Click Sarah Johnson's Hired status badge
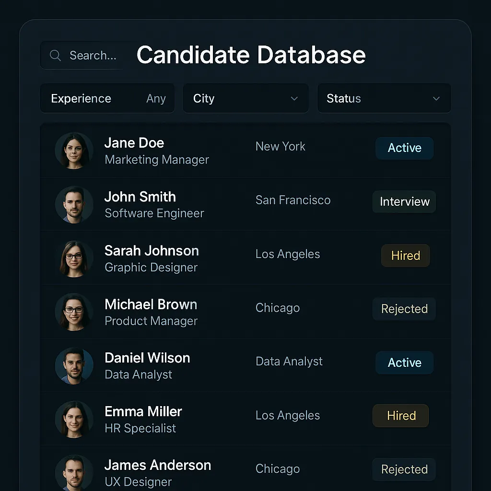 (x=405, y=256)
